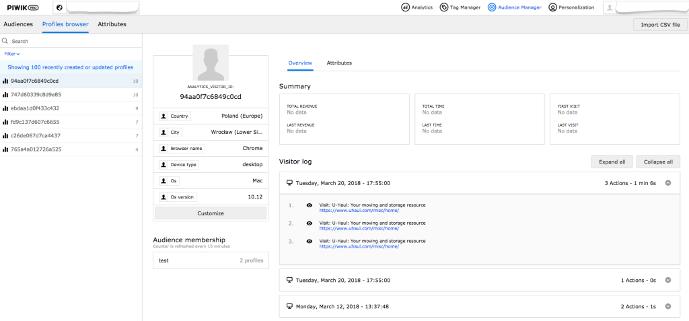Click the search magnifier icon
Screen dimensions: 689x321
tap(5, 41)
